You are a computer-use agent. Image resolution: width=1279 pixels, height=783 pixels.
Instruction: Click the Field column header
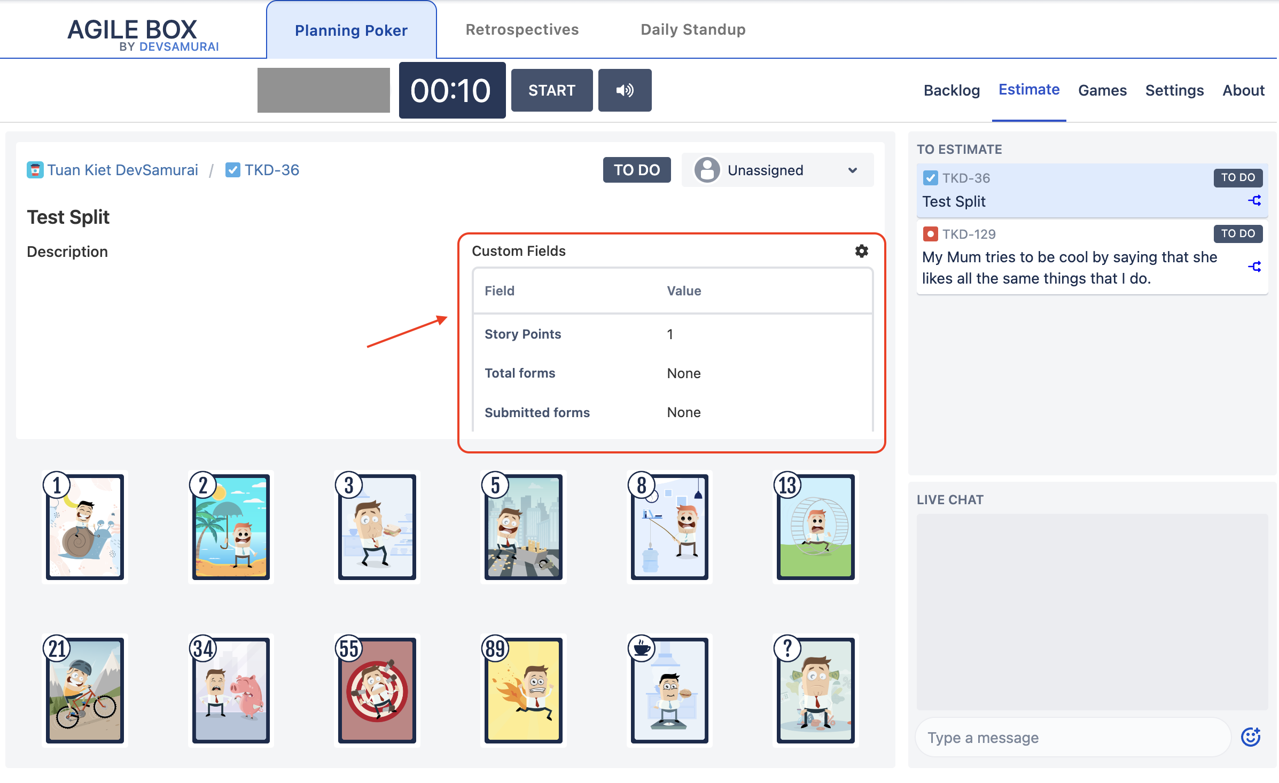click(500, 291)
